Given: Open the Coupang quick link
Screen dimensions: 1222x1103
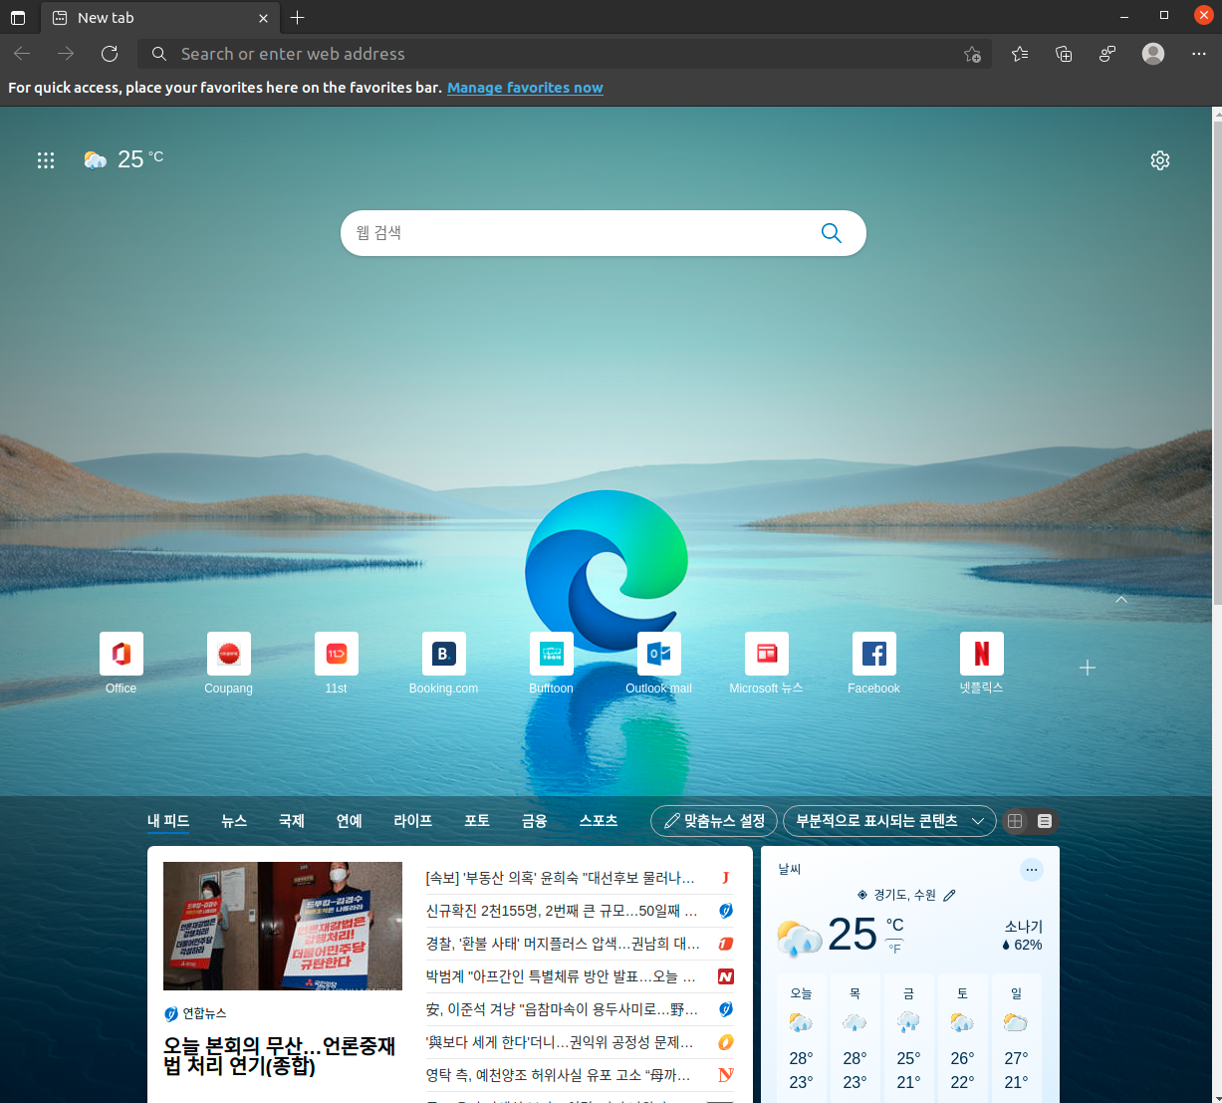Looking at the screenshot, I should pos(229,664).
